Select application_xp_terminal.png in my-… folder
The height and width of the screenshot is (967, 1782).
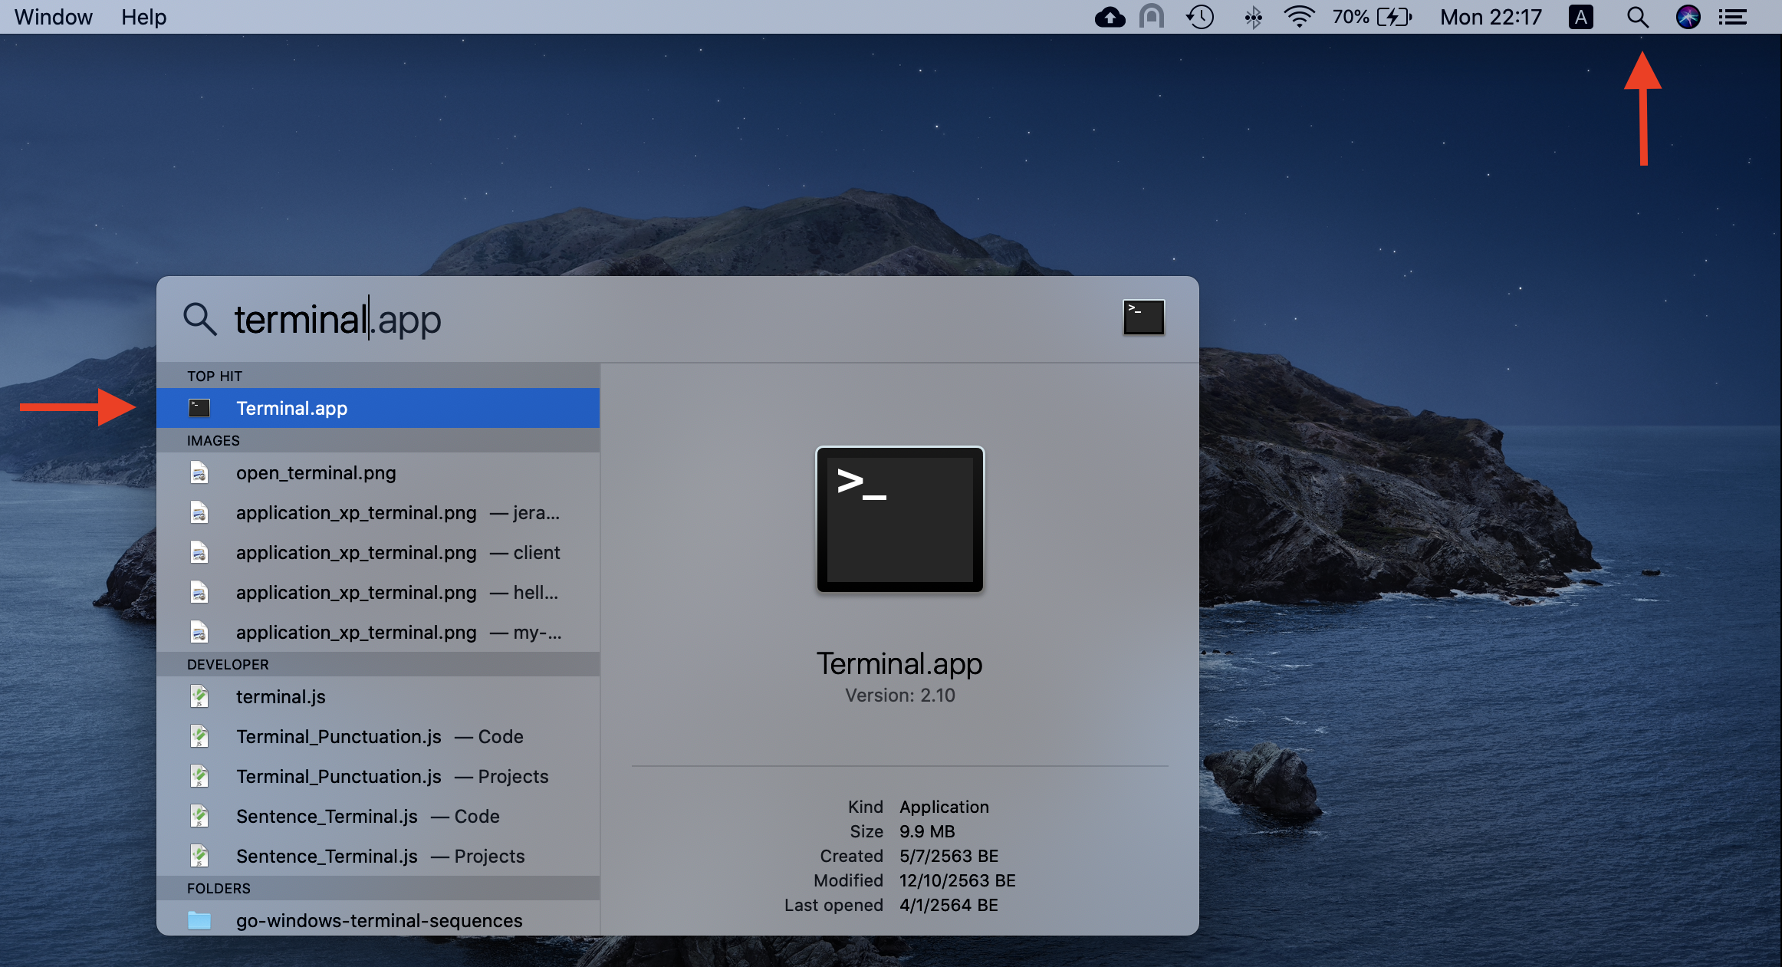[x=378, y=632]
